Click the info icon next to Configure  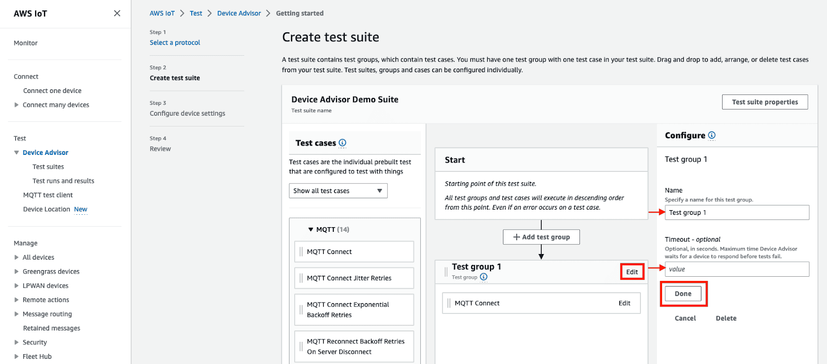712,135
